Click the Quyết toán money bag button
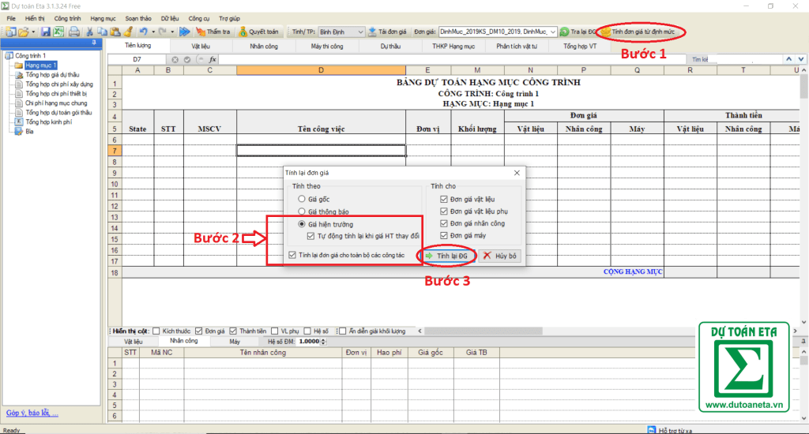809x434 pixels. (258, 32)
